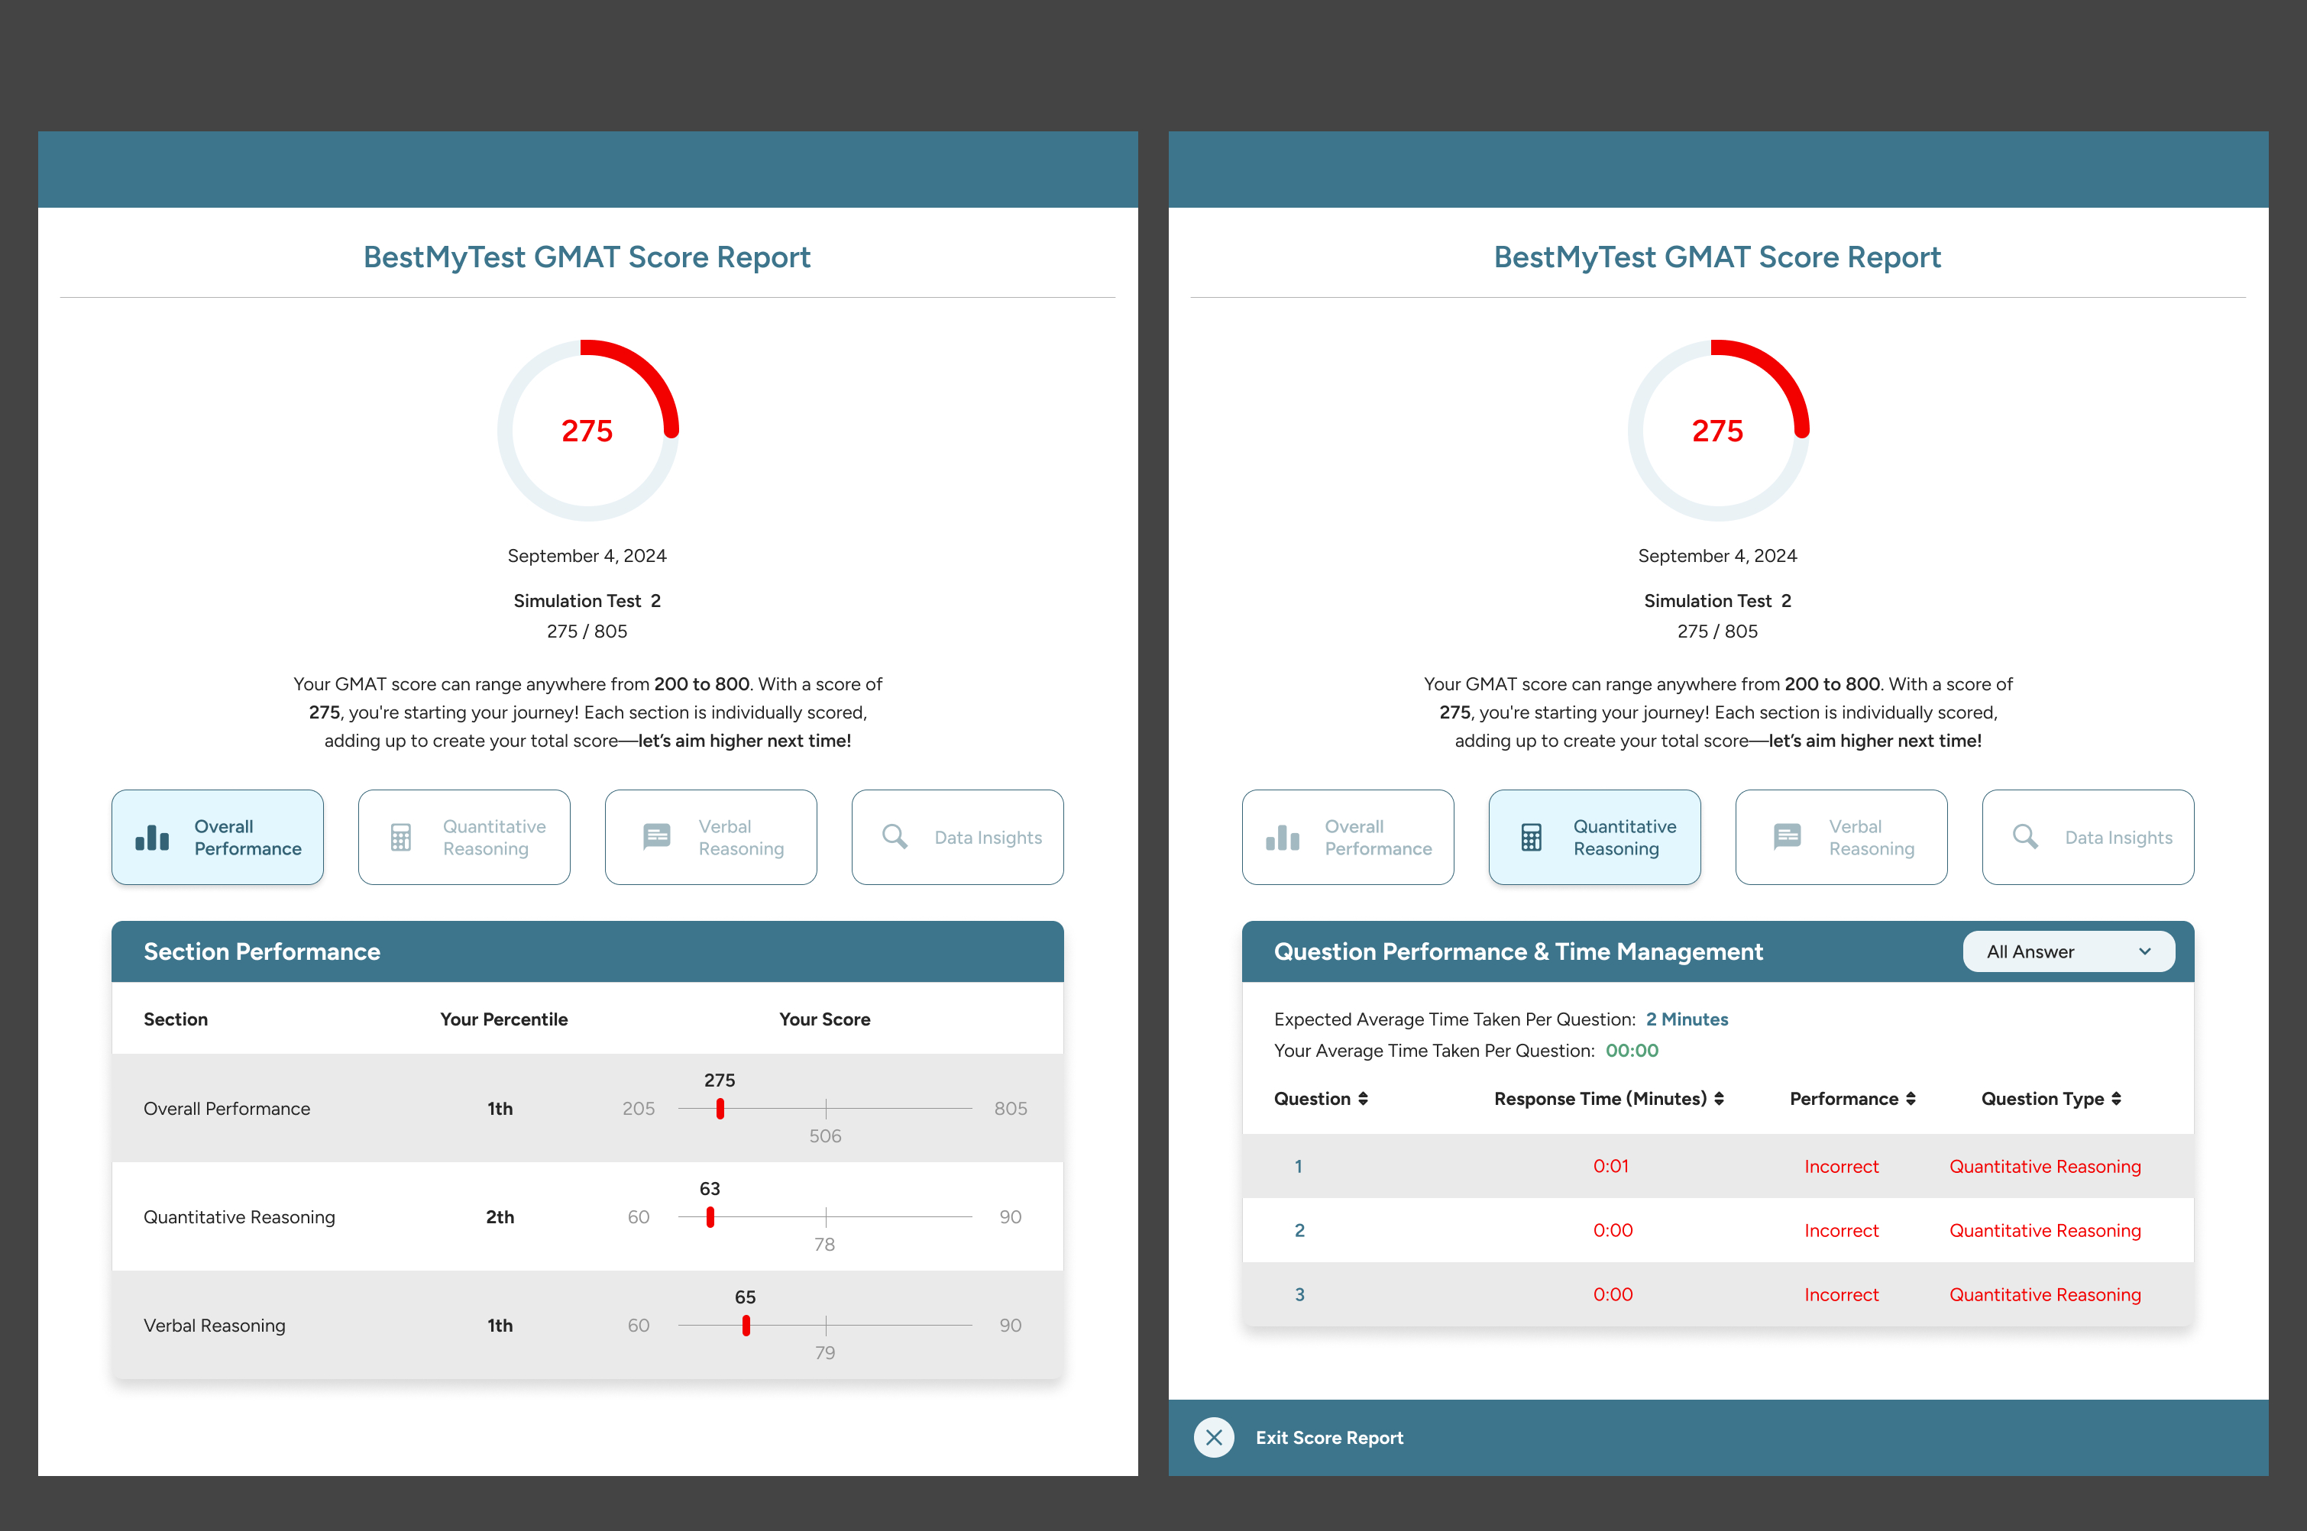2307x1531 pixels.
Task: Click bar chart icon in left panel Overall Performance tab
Action: point(152,838)
